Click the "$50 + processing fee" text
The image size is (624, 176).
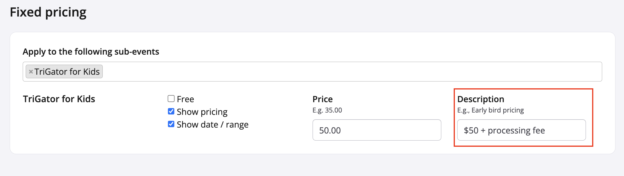(504, 131)
